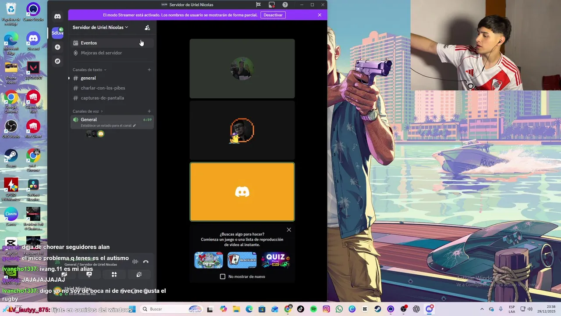Open the soundboard in voice panel
This screenshot has width=561, height=316.
[139, 274]
